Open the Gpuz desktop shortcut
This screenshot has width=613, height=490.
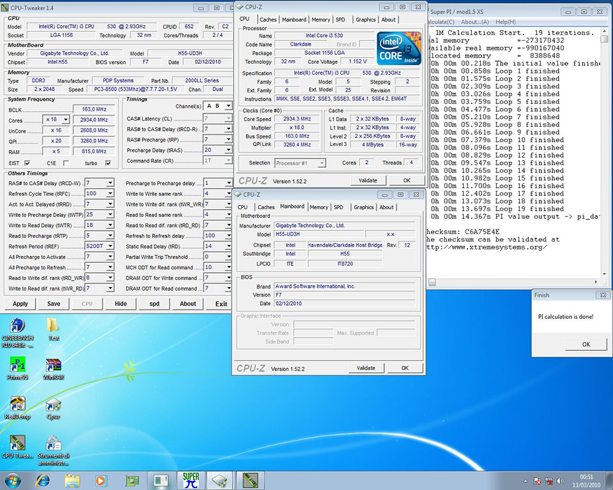[x=53, y=409]
